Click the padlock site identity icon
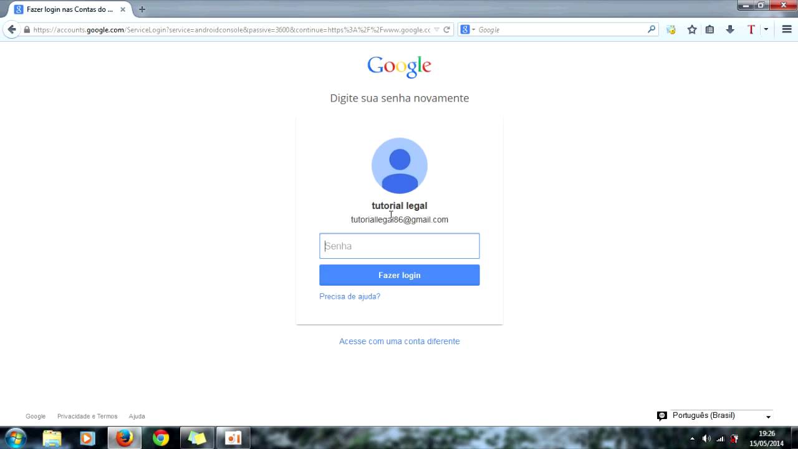Viewport: 798px width, 449px height. [27, 30]
